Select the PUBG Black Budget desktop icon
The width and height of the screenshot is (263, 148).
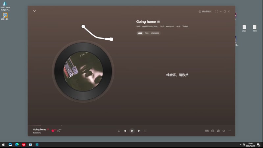click(5, 6)
